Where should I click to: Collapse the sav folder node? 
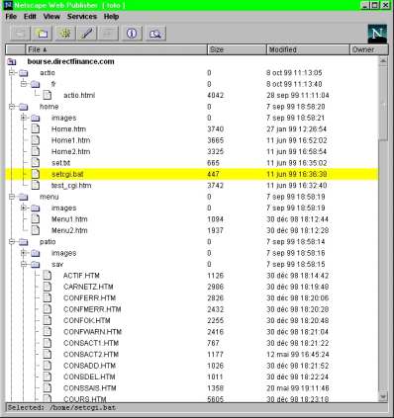24,264
